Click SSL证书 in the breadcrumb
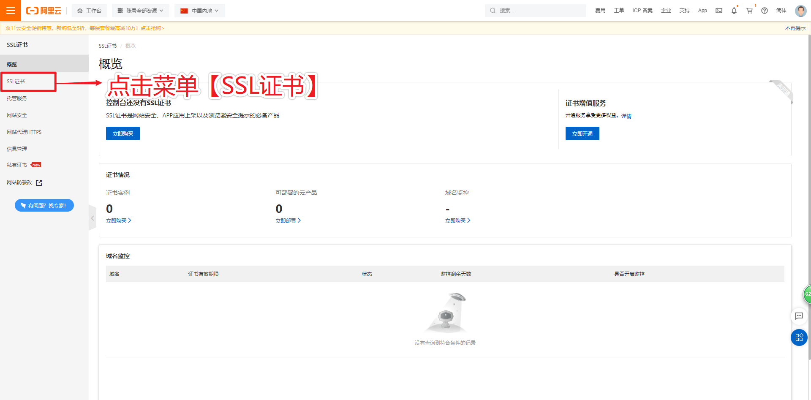The height and width of the screenshot is (400, 811). tap(108, 46)
